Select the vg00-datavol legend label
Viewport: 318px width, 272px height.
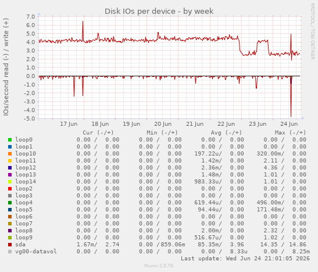click(36, 252)
